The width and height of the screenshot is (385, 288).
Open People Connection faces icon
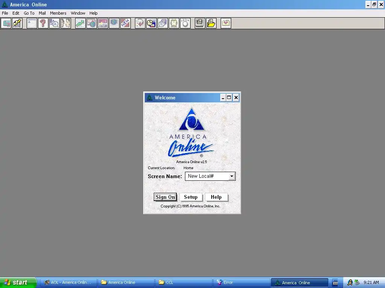(66, 23)
